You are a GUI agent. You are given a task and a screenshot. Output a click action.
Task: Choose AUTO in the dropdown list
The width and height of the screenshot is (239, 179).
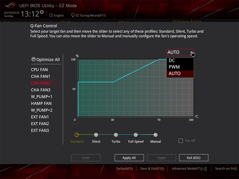180,74
